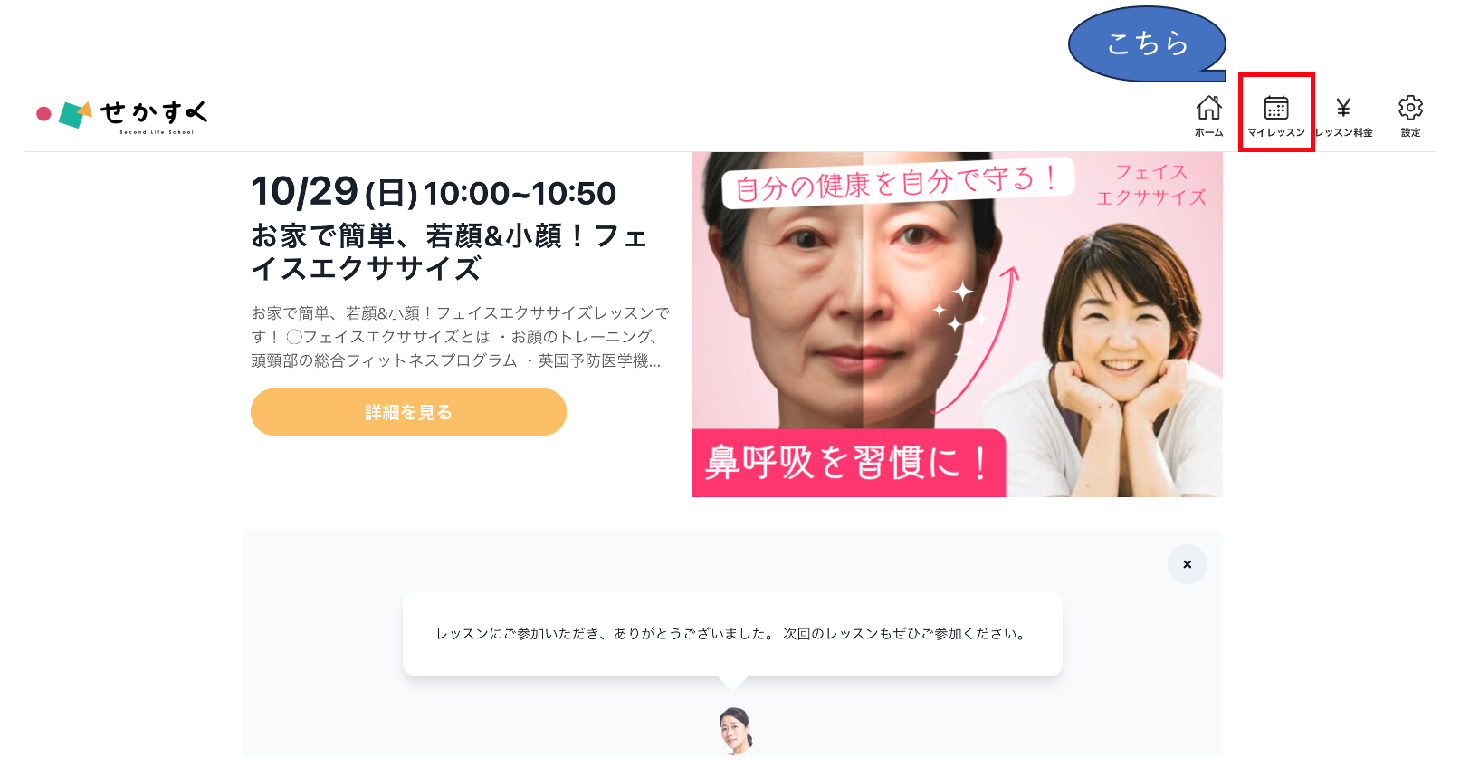Select the instructor avatar below message

[x=735, y=731]
